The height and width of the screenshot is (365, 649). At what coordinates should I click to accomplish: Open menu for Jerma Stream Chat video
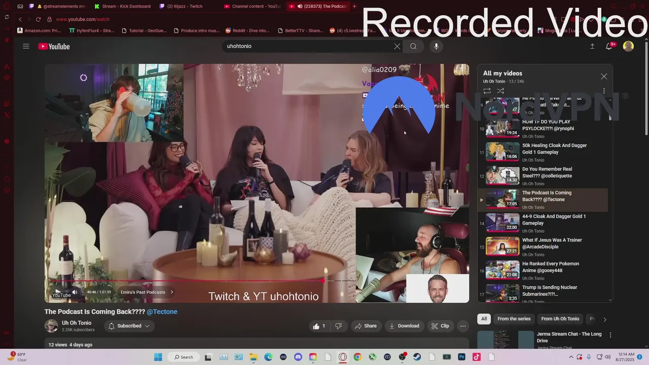(610, 335)
